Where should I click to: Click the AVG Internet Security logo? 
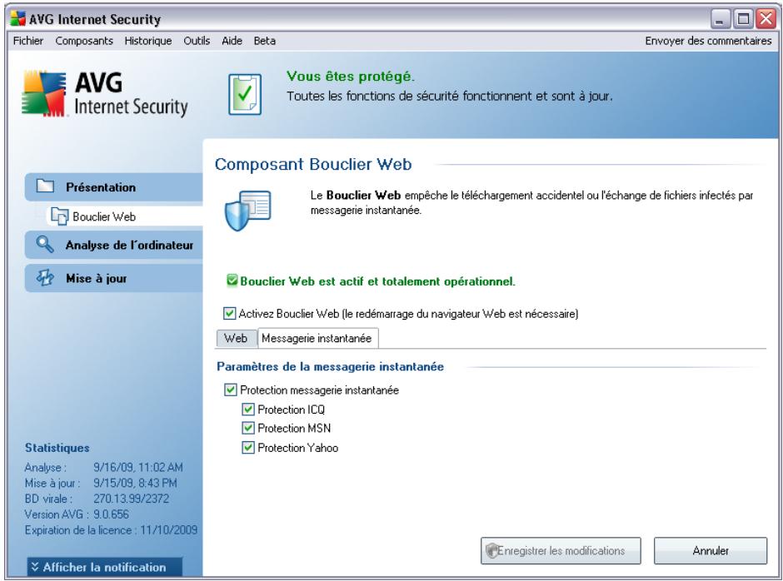click(105, 94)
